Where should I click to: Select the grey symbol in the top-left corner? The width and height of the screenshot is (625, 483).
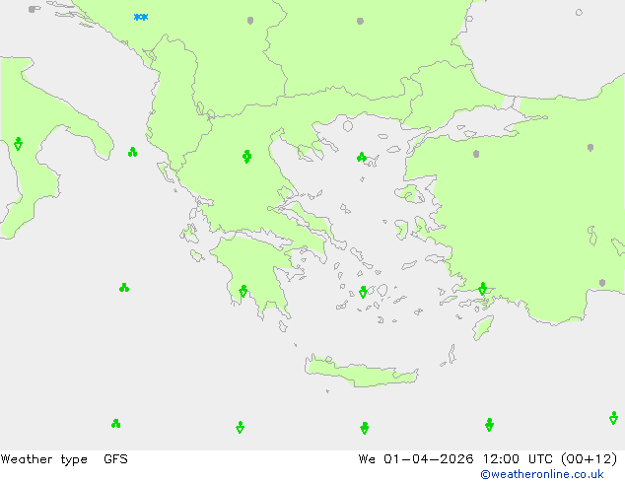pyautogui.click(x=34, y=9)
